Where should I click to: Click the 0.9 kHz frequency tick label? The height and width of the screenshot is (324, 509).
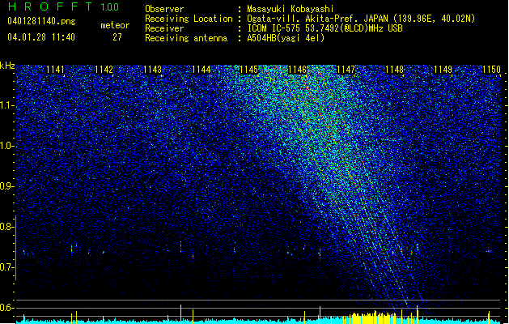[7, 186]
